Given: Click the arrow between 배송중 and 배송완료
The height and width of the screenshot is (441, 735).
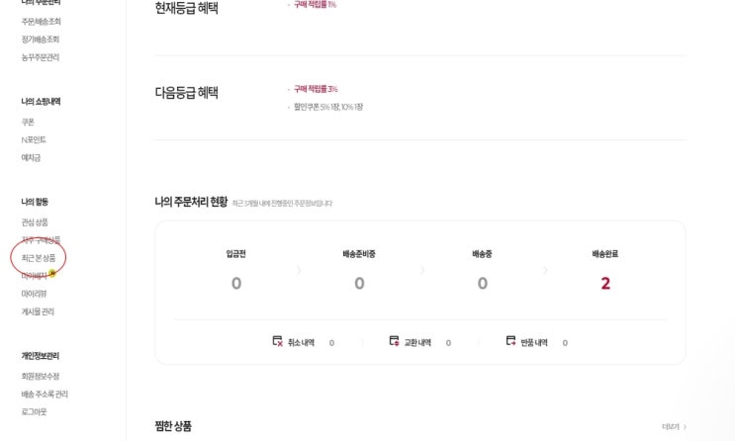Looking at the screenshot, I should click(544, 269).
